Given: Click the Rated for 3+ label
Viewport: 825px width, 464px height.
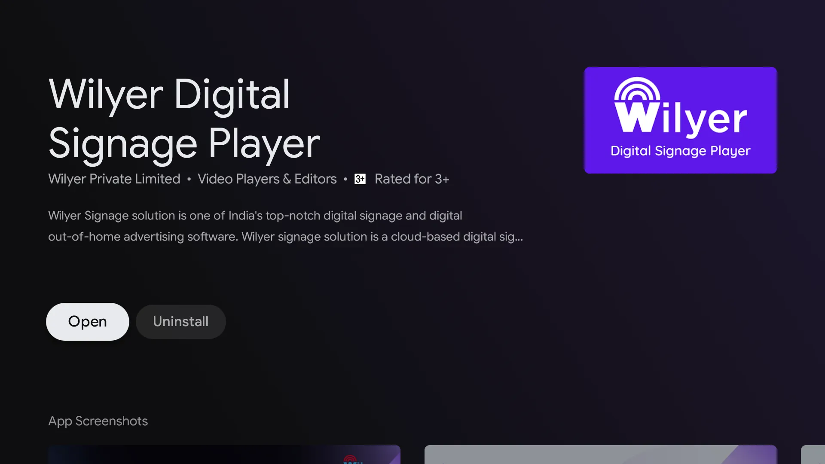Looking at the screenshot, I should point(412,179).
